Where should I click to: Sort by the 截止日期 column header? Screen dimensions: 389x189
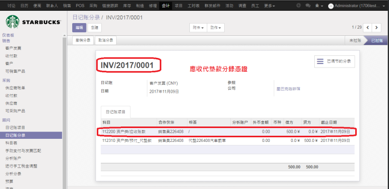tap(337, 122)
